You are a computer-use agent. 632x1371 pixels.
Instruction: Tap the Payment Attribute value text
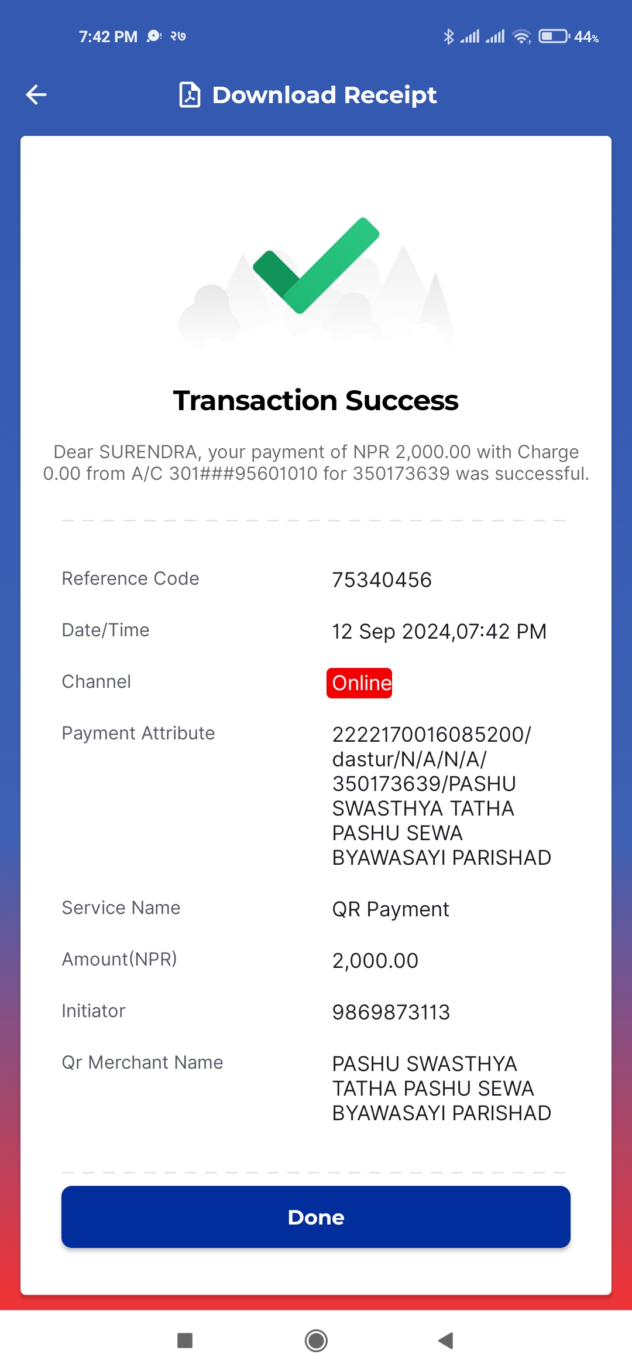point(441,796)
